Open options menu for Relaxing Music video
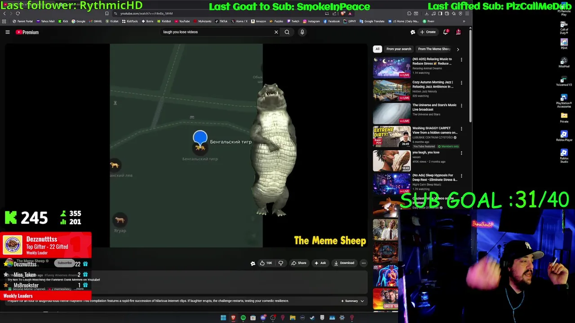 click(461, 60)
